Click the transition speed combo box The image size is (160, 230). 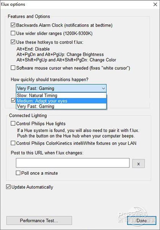61,89
